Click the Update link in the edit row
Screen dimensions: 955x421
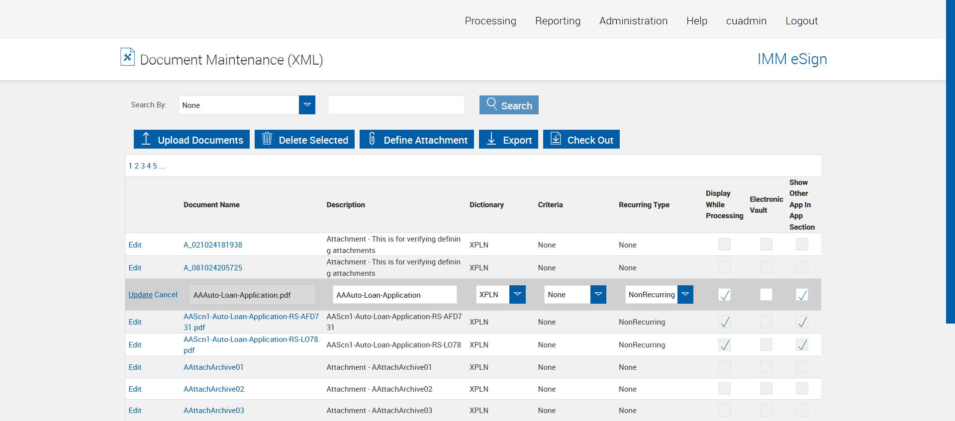point(140,295)
